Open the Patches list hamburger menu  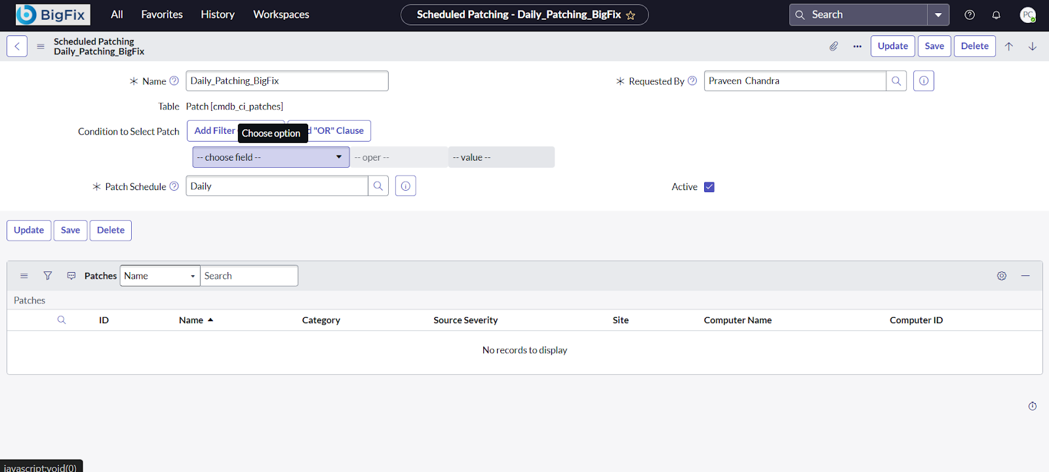tap(24, 276)
